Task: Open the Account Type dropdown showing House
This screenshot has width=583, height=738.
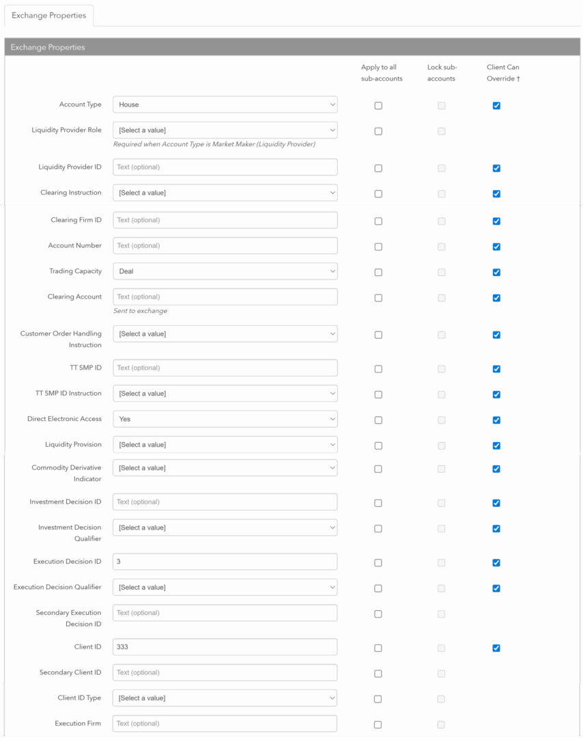Action: [x=225, y=105]
